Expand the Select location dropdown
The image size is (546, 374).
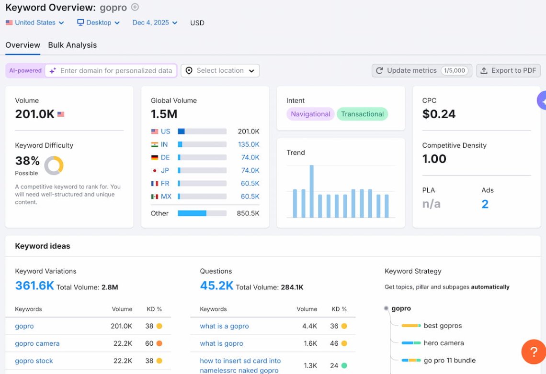(x=220, y=70)
